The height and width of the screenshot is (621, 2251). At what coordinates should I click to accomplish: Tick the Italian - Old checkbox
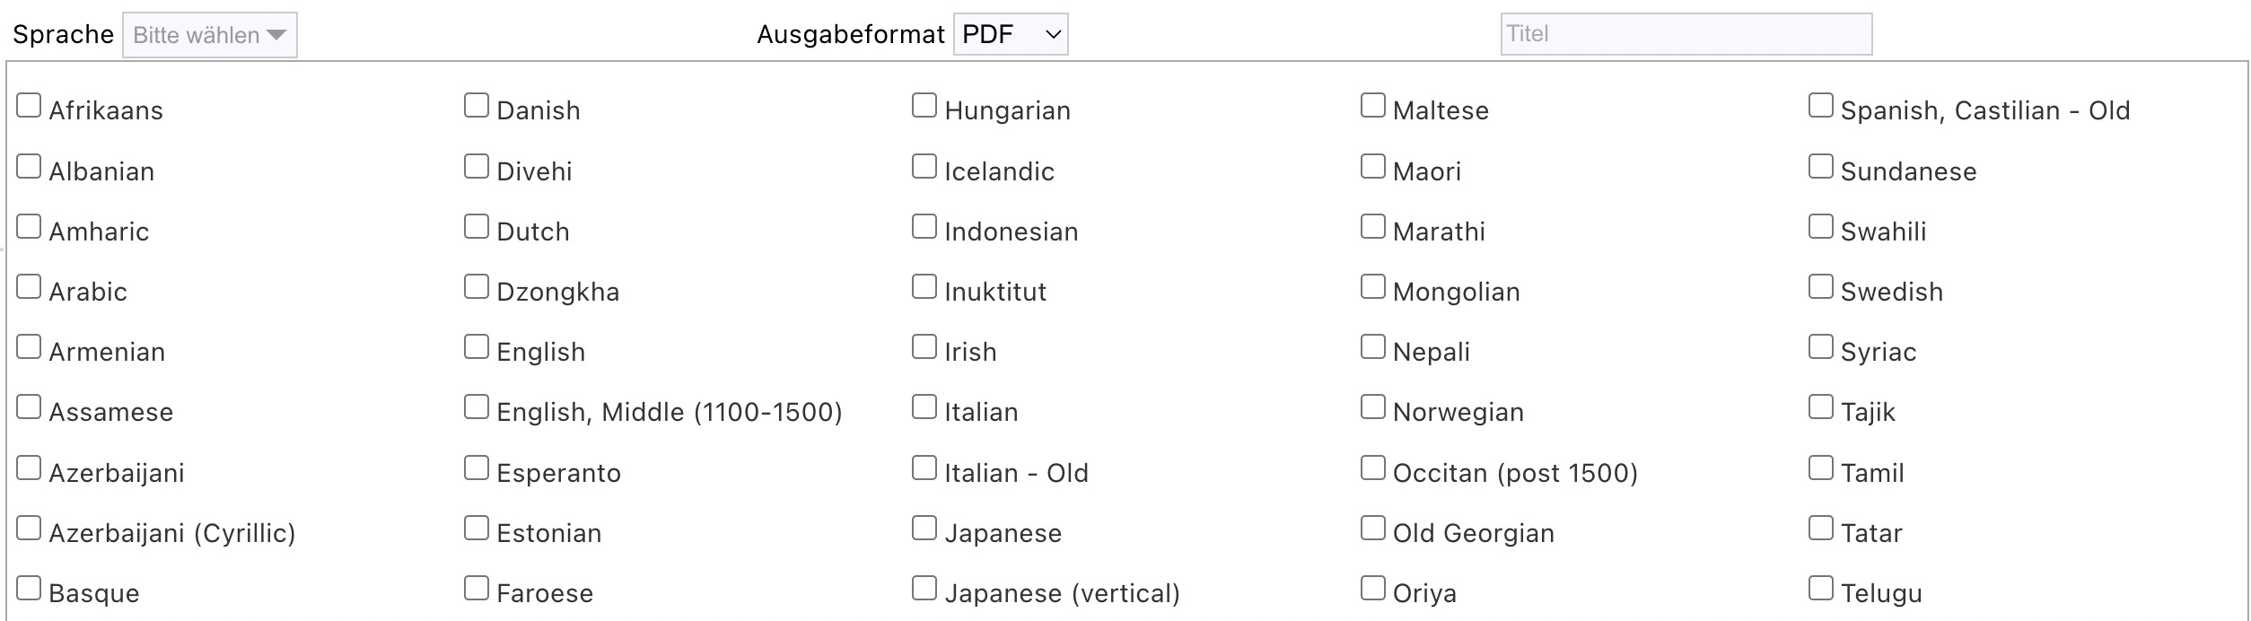[x=924, y=468]
